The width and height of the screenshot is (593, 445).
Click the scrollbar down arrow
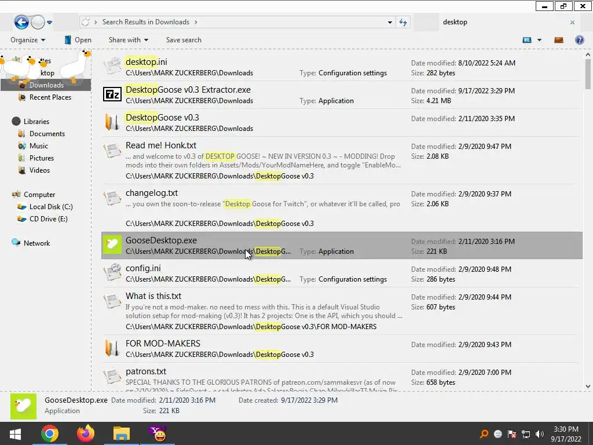coord(588,386)
